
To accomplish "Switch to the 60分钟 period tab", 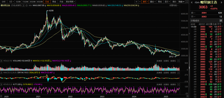I will pos(40,2).
